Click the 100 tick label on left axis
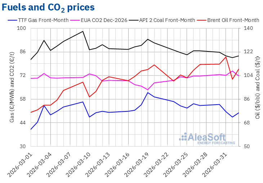 click(22, 28)
